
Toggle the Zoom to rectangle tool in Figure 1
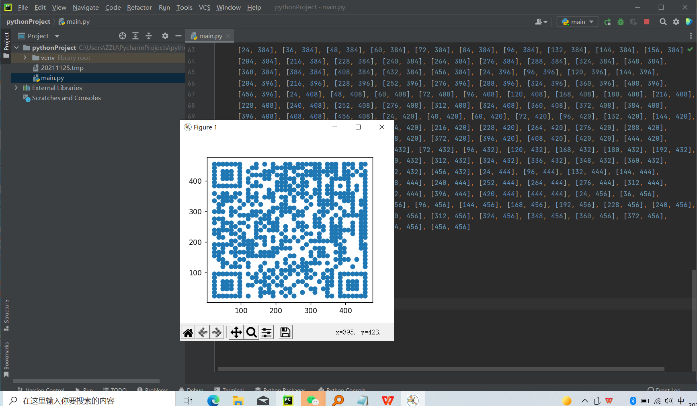tap(251, 332)
